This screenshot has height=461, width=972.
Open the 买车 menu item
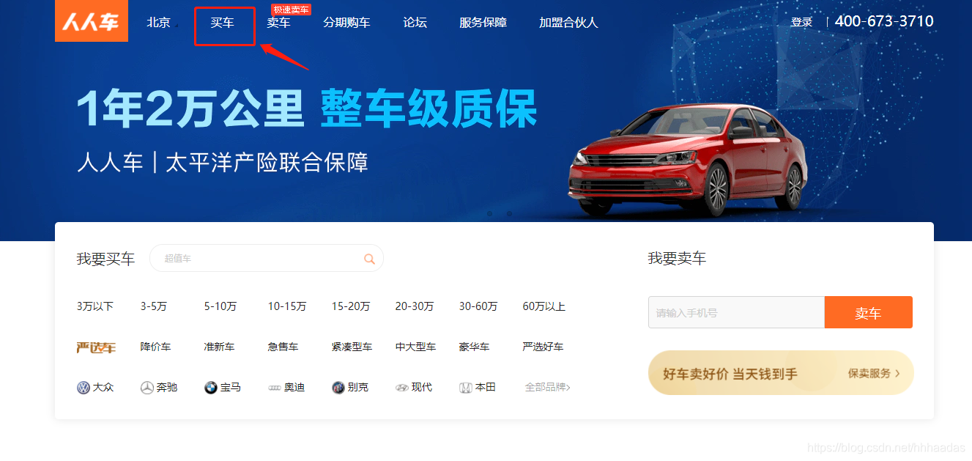tap(223, 23)
